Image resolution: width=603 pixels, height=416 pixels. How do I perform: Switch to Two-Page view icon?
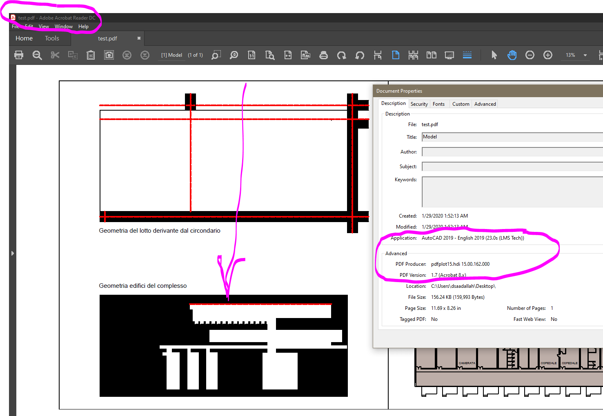(431, 55)
